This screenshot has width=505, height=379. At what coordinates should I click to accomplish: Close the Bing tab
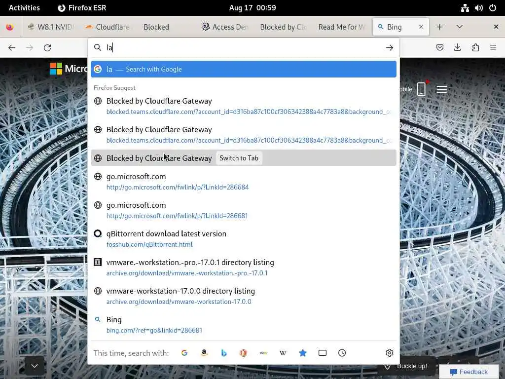(x=421, y=27)
